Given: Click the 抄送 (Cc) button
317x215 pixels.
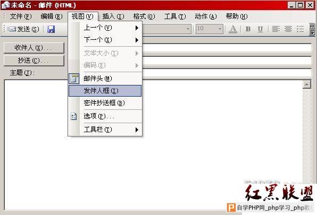Looking at the screenshot, I should [x=34, y=61].
